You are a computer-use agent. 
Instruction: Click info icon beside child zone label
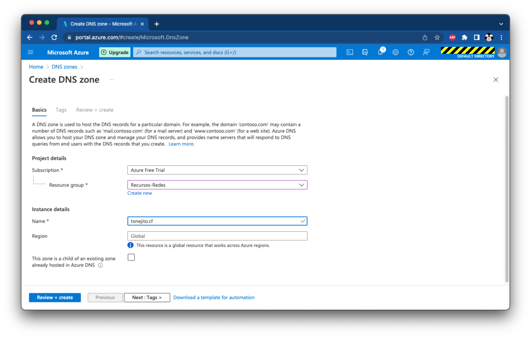(x=100, y=265)
